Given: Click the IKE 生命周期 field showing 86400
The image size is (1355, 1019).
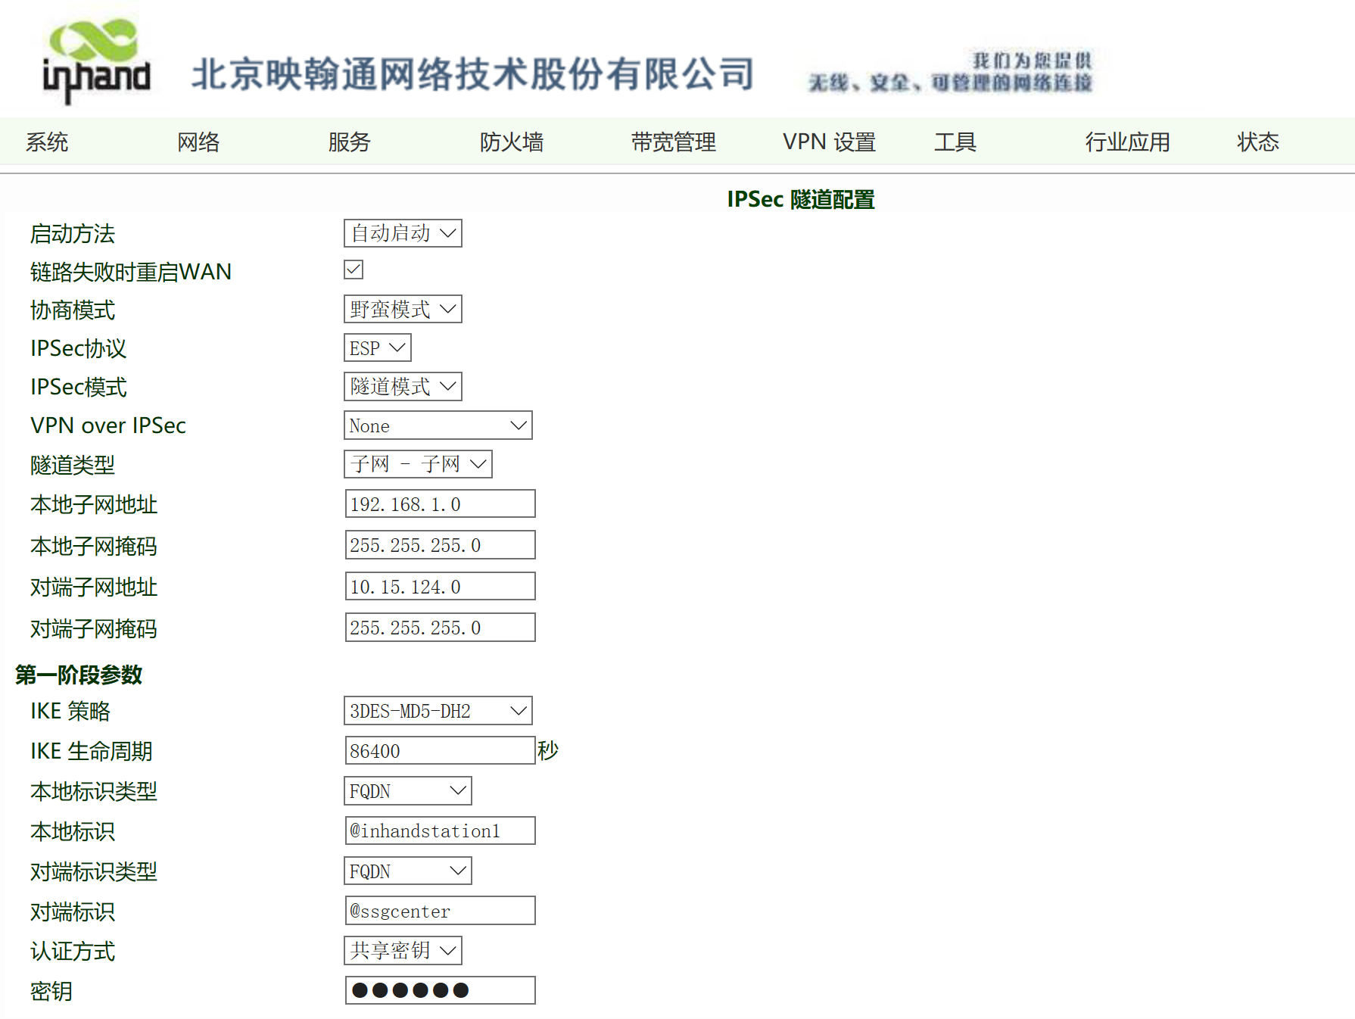Looking at the screenshot, I should (440, 749).
